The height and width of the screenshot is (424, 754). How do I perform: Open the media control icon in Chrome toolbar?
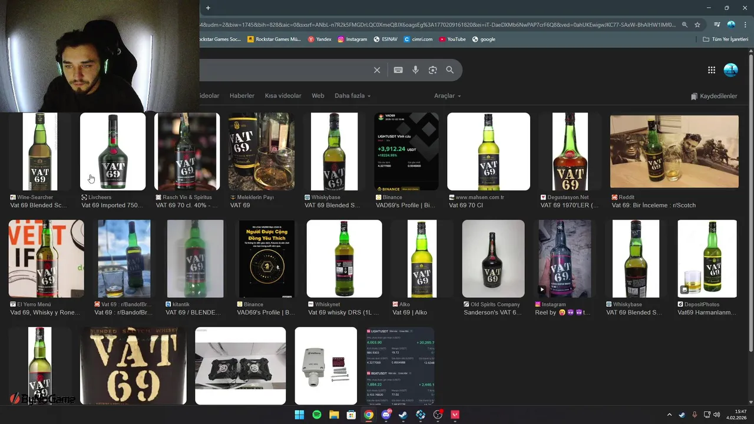click(x=717, y=25)
